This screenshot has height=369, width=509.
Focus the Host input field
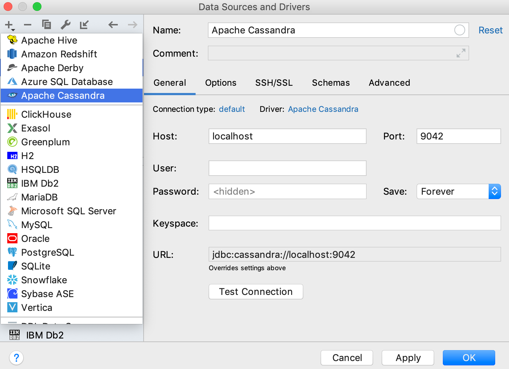pos(288,136)
